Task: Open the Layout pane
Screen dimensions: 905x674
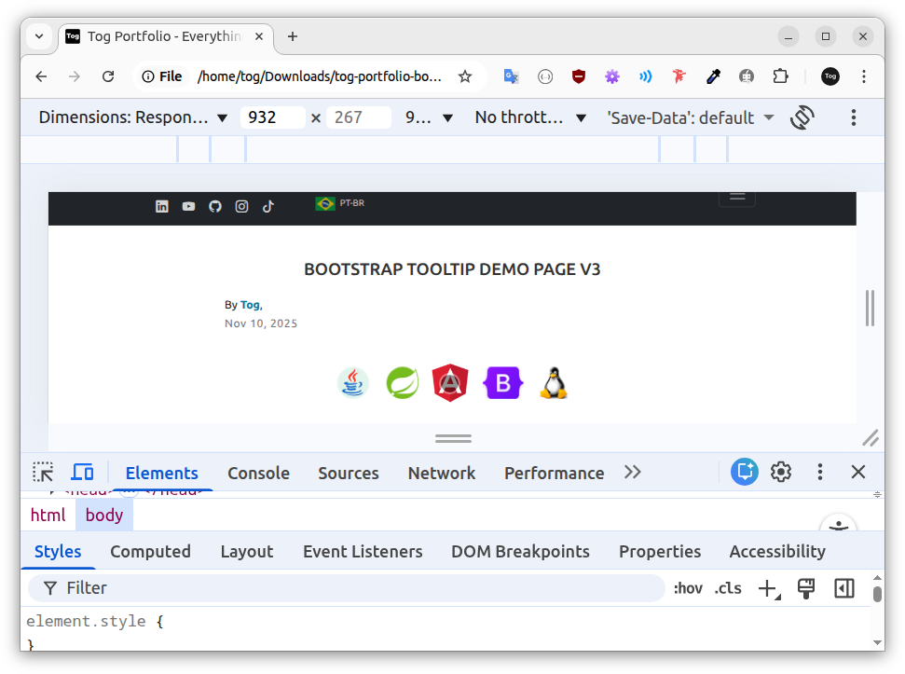Action: pyautogui.click(x=246, y=552)
